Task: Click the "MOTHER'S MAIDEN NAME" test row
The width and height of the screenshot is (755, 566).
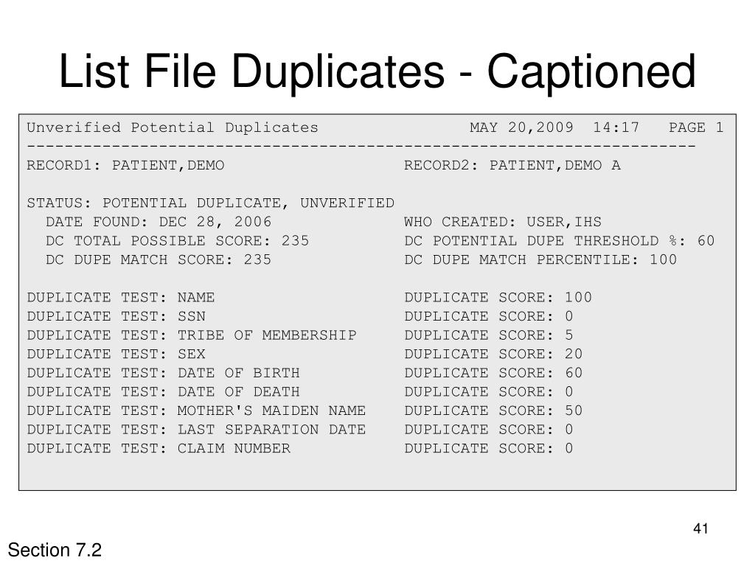Action: coord(271,410)
